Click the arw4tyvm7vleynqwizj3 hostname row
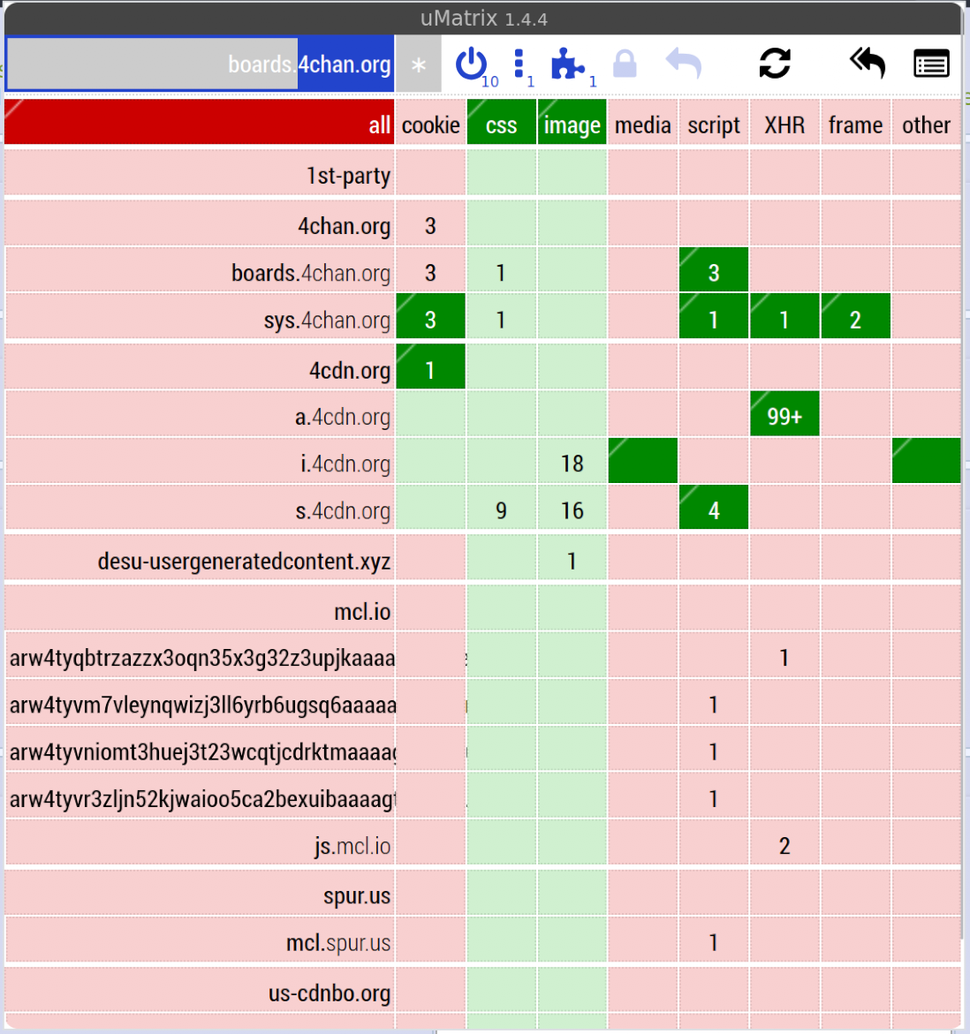 click(x=200, y=702)
